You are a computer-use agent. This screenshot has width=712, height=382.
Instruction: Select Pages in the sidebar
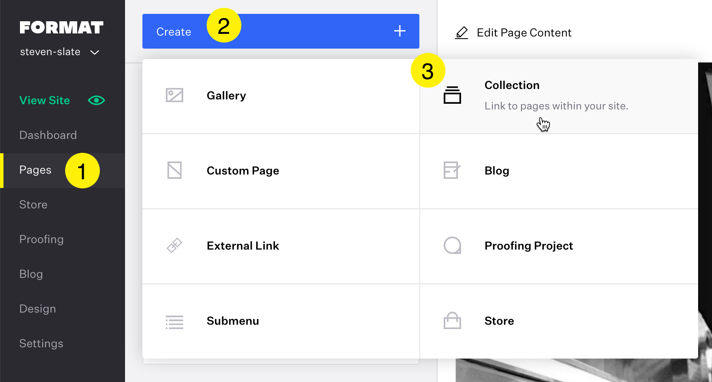tap(35, 170)
